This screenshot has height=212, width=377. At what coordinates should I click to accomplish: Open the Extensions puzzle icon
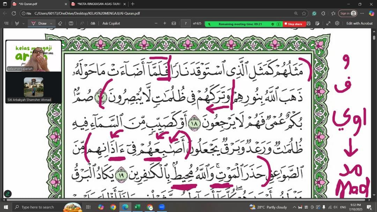pos(323,14)
